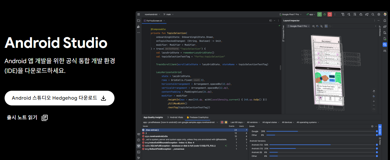Open the App Quality Insights diamond icon

(139, 146)
